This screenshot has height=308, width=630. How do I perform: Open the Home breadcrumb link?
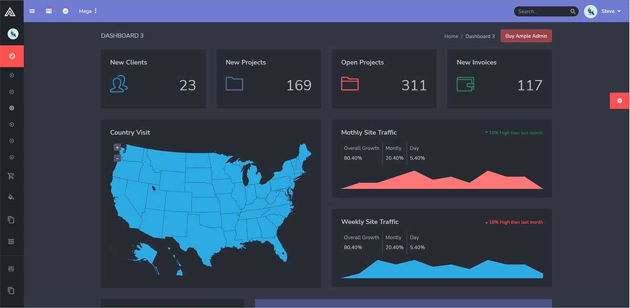pyautogui.click(x=451, y=36)
